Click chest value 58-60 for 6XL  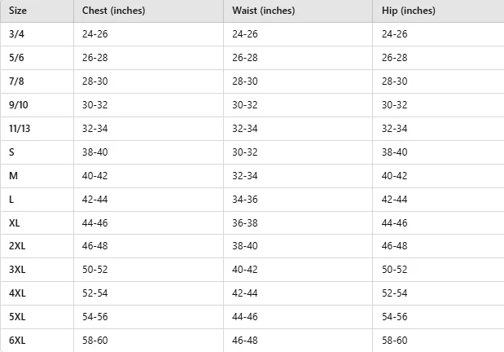pyautogui.click(x=94, y=340)
